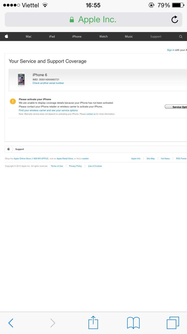Open the Bookmarks book icon
The image size is (187, 334).
(x=133, y=323)
